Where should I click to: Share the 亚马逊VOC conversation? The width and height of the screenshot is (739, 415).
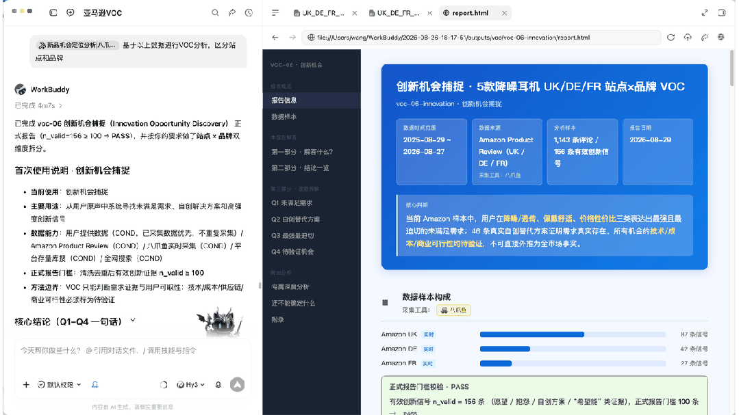point(232,13)
